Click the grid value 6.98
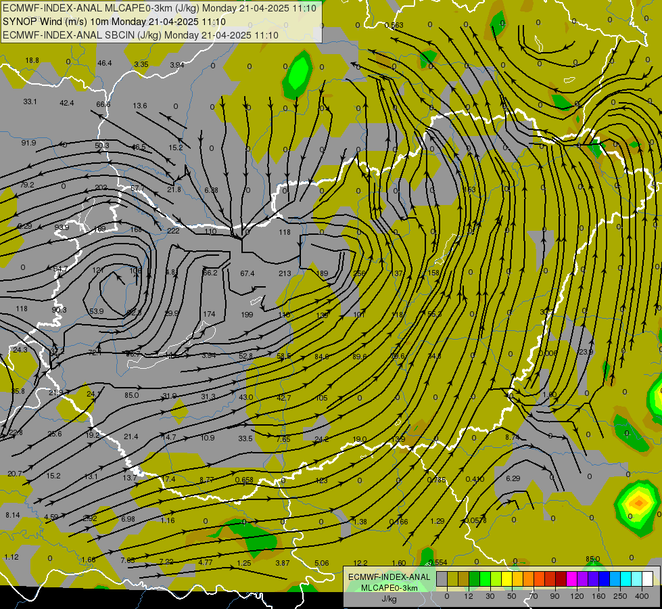This screenshot has width=662, height=609. (x=128, y=519)
